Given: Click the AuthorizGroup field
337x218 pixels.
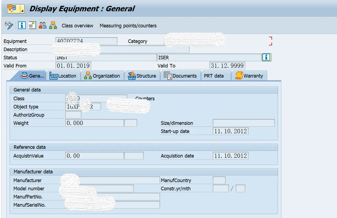Looking at the screenshot, I should [x=73, y=115].
